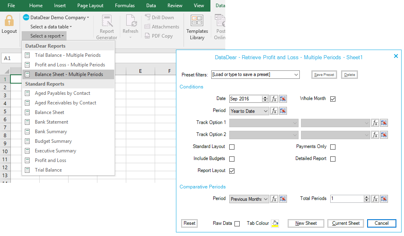Click the Xero logo beside DataDear Demo Company
Viewport: 404px width, 236px height.
click(26, 18)
